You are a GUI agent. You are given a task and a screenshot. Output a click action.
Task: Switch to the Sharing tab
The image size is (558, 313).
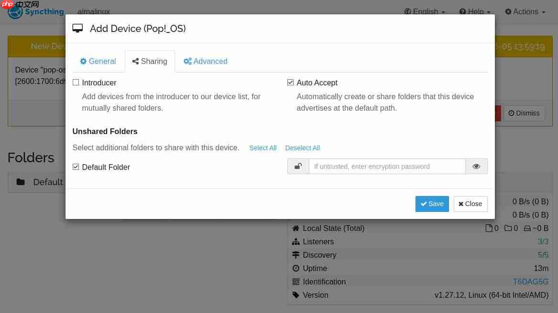click(x=150, y=62)
